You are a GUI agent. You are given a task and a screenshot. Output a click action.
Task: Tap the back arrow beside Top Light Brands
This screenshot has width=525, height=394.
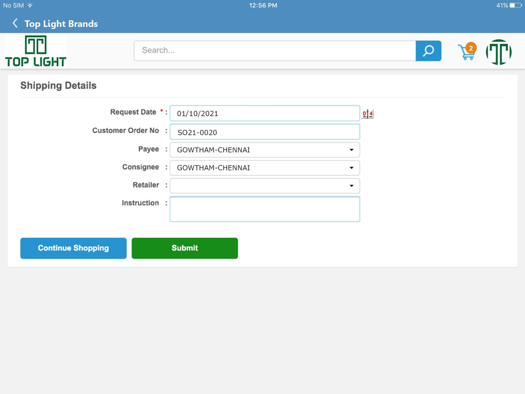click(x=15, y=24)
